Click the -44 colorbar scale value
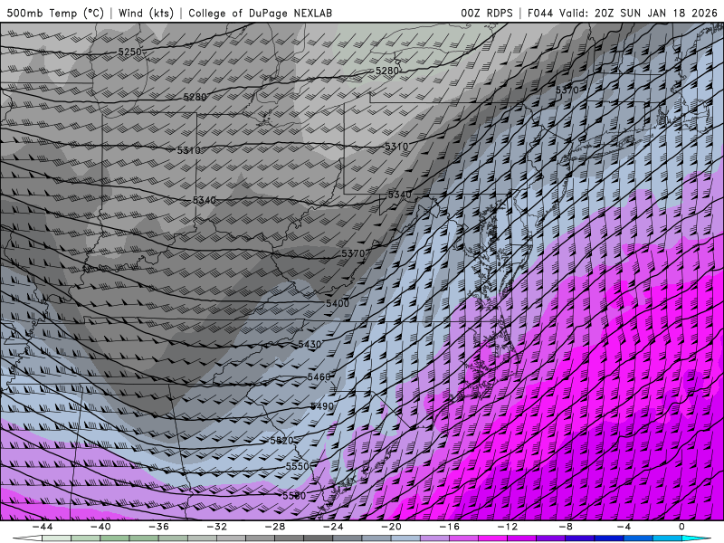The width and height of the screenshot is (724, 543). coord(42,527)
